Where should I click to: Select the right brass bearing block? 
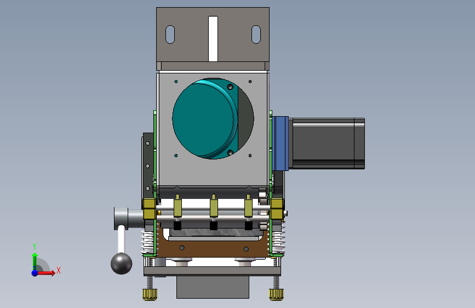click(x=277, y=209)
